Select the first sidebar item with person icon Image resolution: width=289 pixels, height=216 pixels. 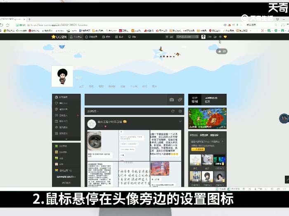(66, 97)
